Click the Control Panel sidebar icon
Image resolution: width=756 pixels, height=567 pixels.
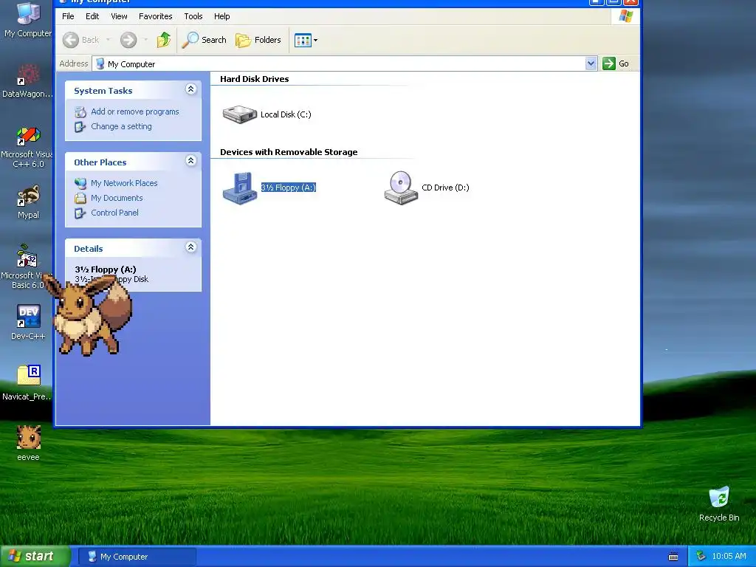coord(80,213)
